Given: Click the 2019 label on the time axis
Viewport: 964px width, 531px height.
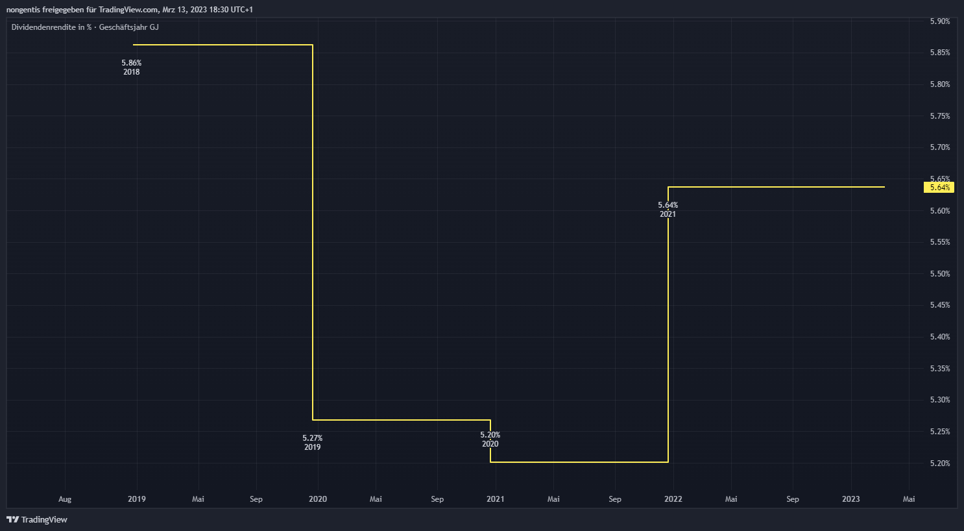Looking at the screenshot, I should point(137,499).
